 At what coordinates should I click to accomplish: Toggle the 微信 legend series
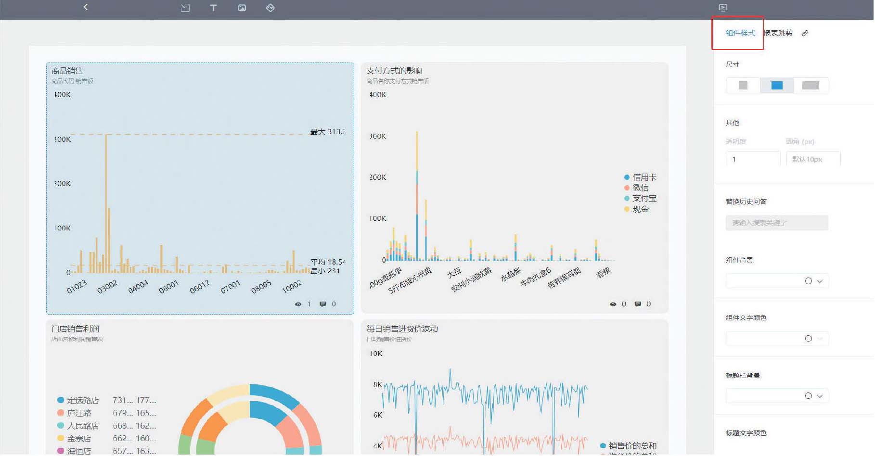click(x=636, y=188)
